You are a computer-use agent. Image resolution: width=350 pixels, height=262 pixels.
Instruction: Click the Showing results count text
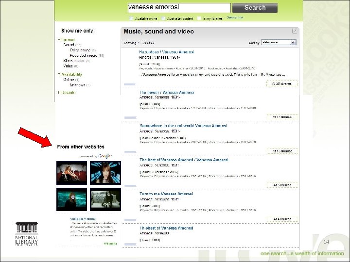[139, 43]
